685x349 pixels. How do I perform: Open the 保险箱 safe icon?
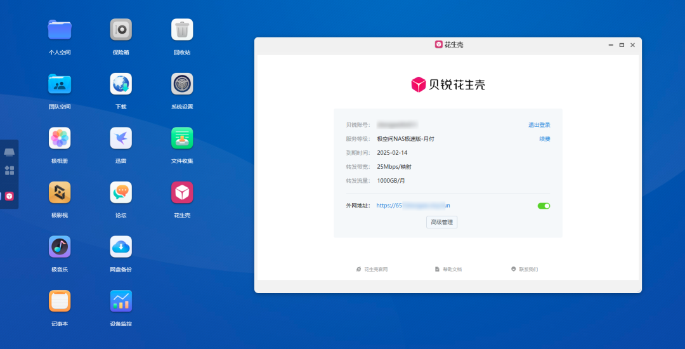121,30
